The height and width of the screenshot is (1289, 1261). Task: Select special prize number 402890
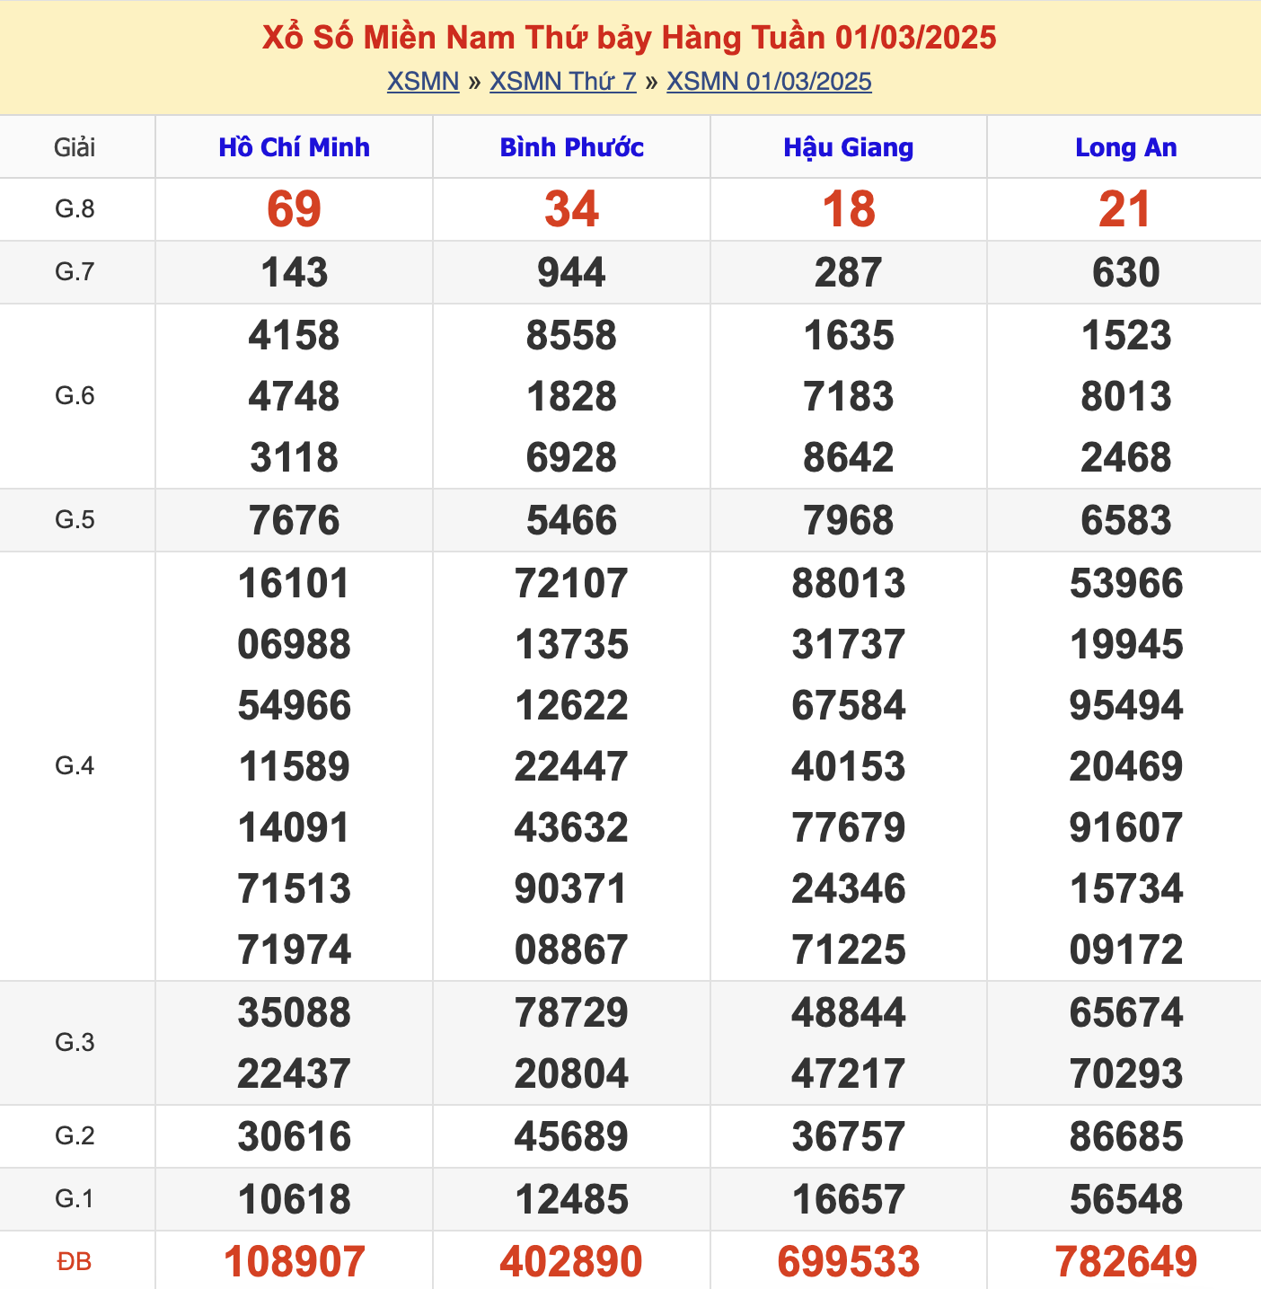pyautogui.click(x=571, y=1262)
